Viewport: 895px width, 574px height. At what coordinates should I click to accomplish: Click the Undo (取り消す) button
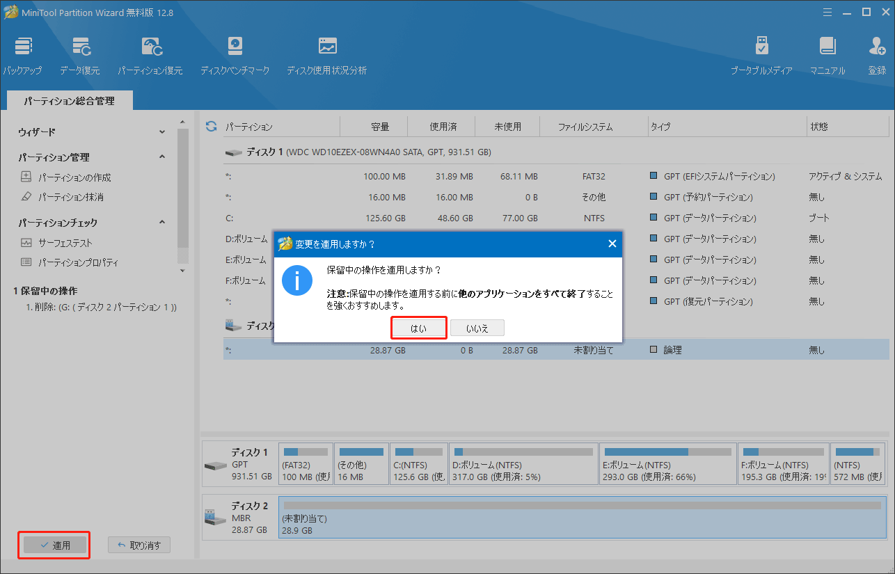coord(138,545)
